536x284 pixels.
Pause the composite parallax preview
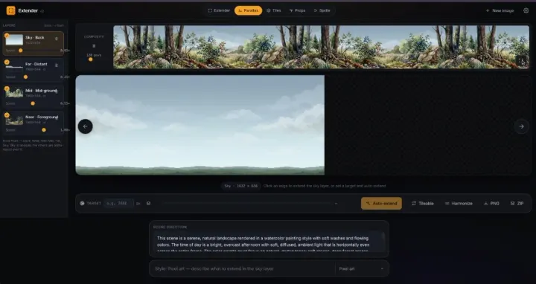94,46
